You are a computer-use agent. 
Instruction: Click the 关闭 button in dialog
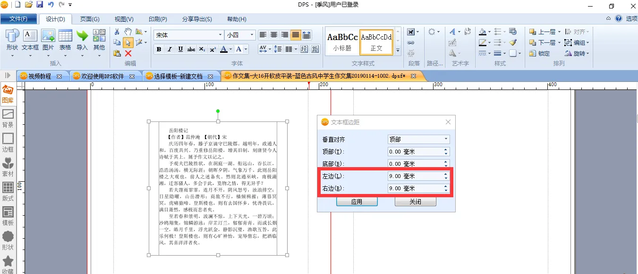(415, 201)
